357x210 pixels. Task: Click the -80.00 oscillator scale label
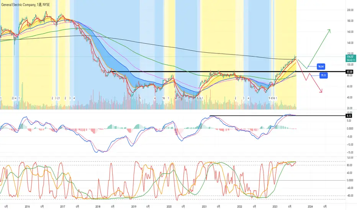click(350, 196)
